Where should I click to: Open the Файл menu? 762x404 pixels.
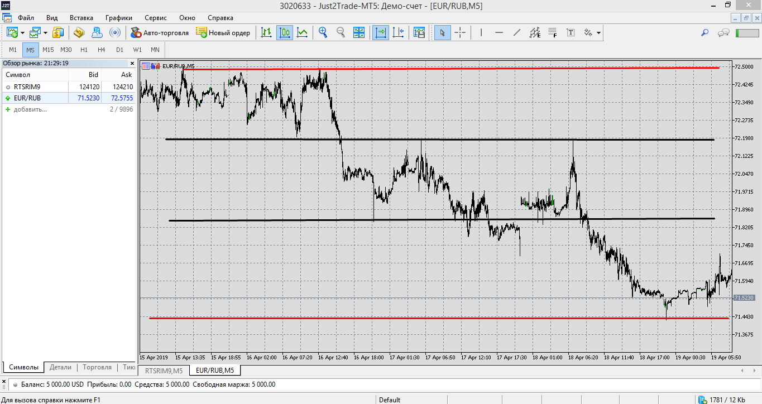click(x=26, y=17)
